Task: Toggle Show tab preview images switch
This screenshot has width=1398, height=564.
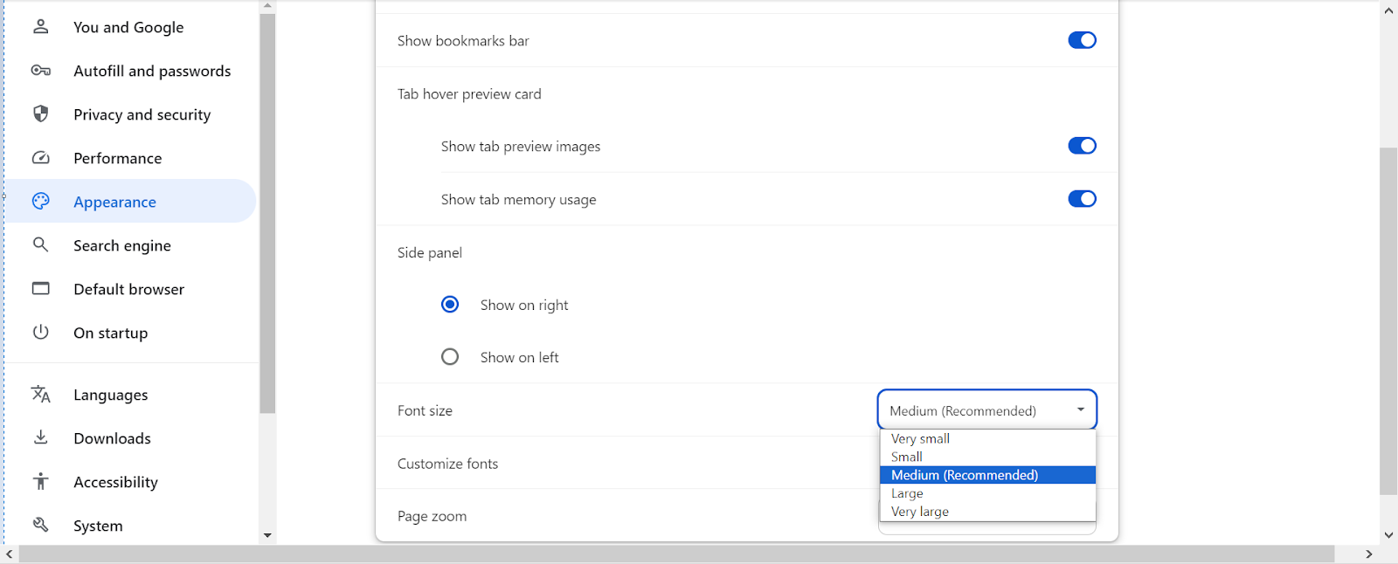Action: click(1082, 146)
